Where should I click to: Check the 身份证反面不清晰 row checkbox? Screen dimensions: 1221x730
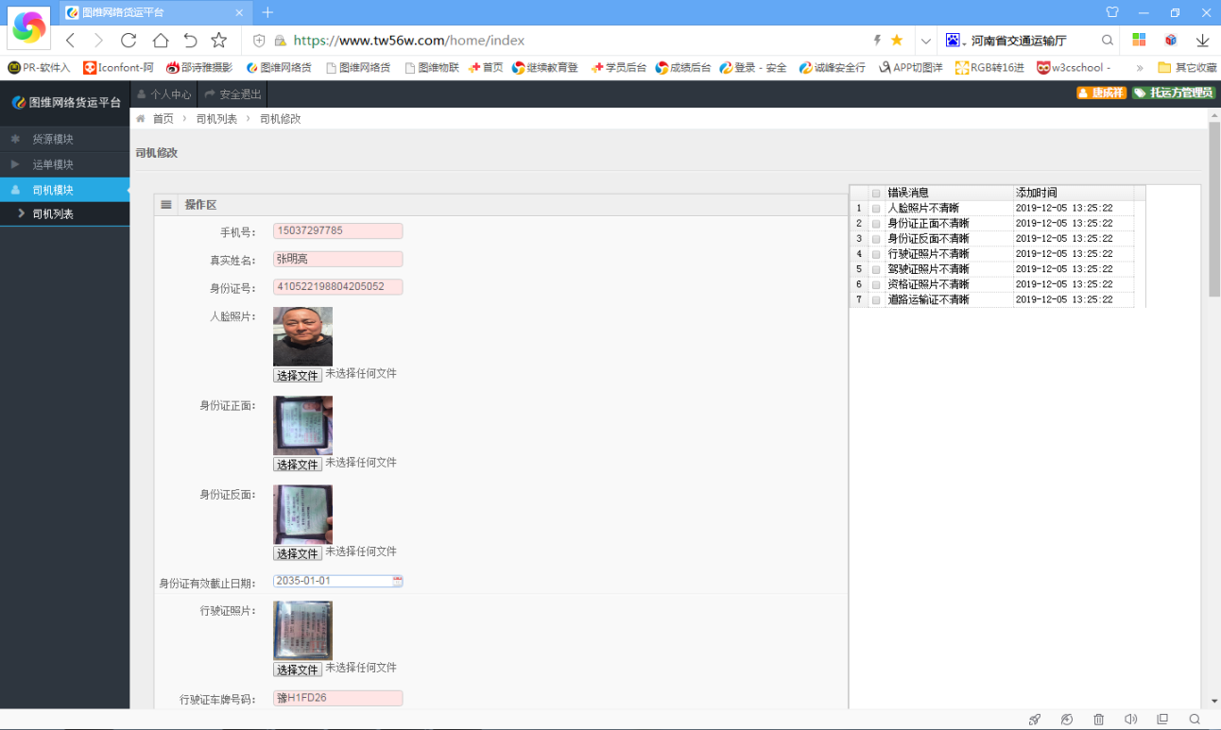click(876, 238)
